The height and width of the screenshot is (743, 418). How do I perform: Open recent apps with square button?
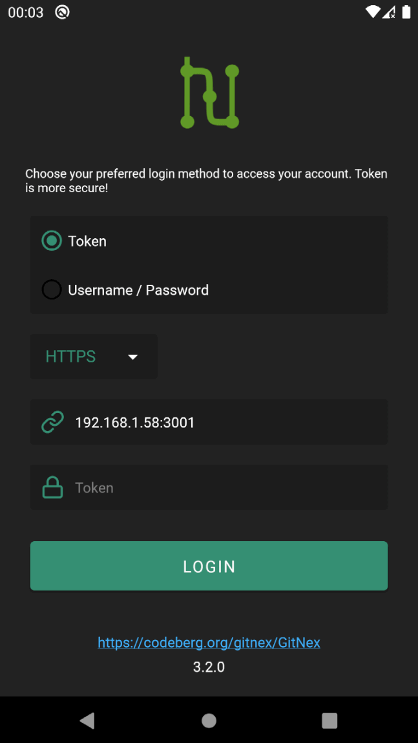[x=329, y=720]
